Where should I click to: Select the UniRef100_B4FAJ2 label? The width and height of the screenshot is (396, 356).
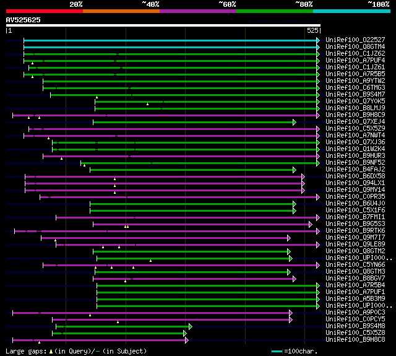click(x=355, y=170)
